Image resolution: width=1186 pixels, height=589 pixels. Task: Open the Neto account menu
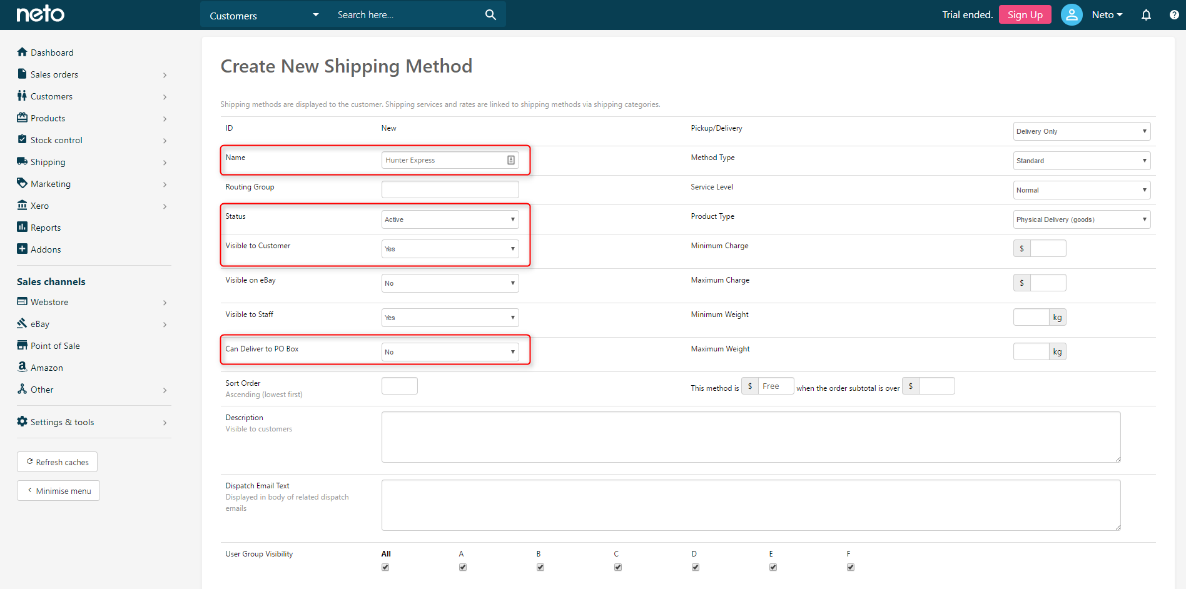pos(1107,14)
